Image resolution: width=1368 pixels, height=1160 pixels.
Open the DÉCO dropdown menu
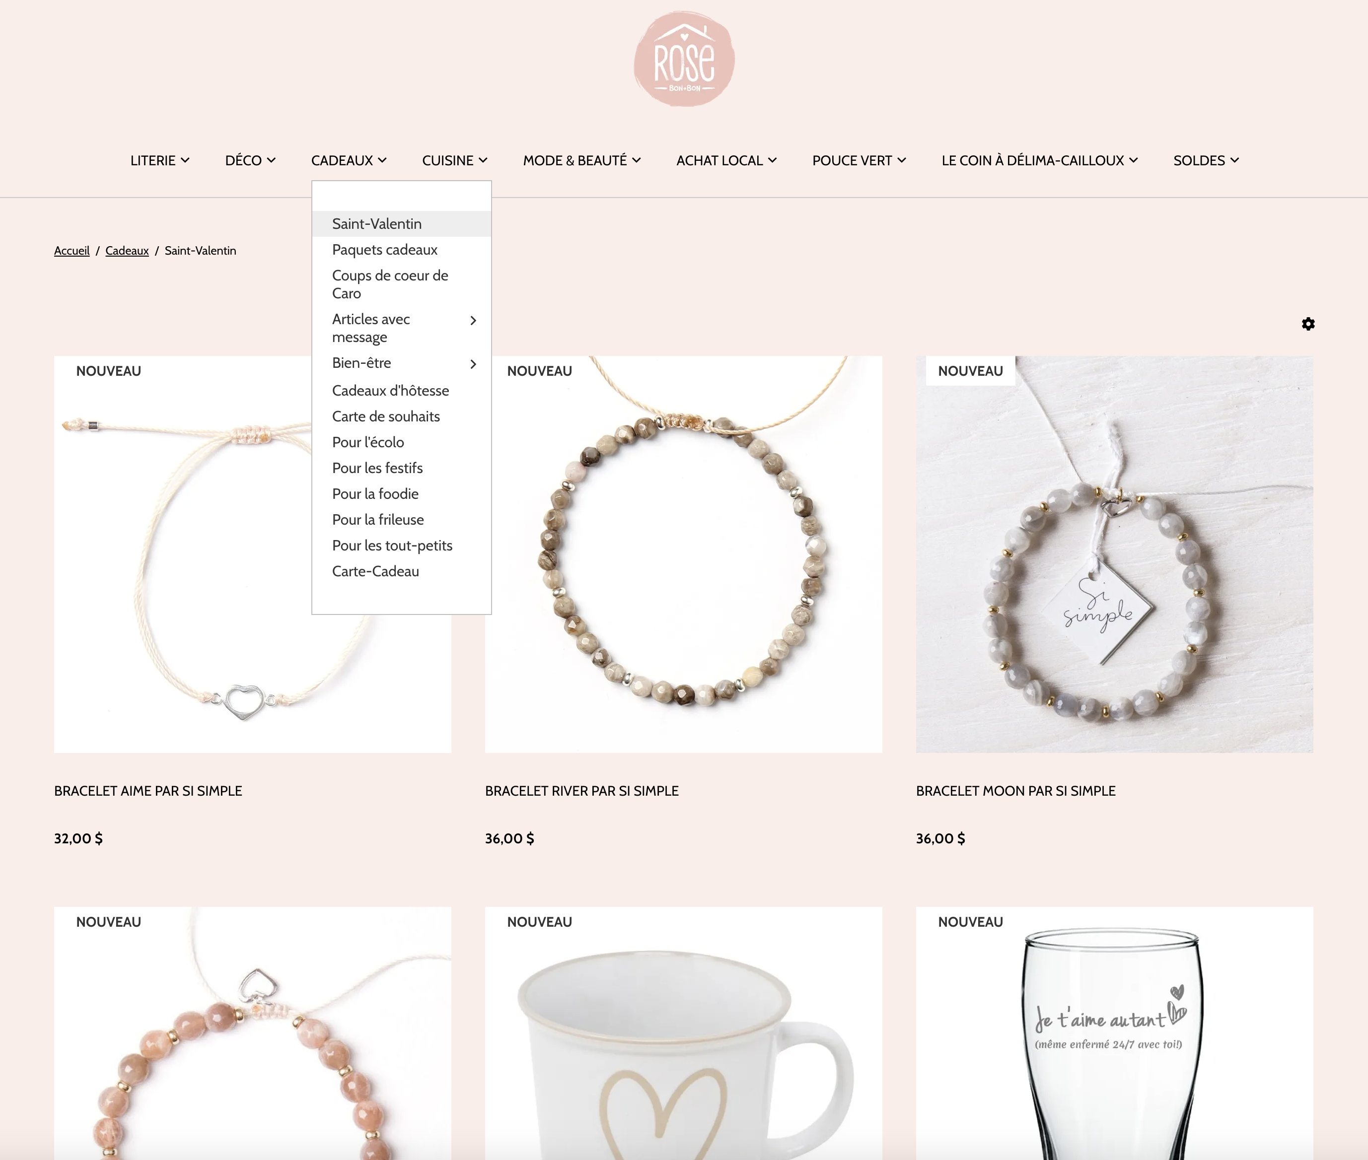[250, 160]
